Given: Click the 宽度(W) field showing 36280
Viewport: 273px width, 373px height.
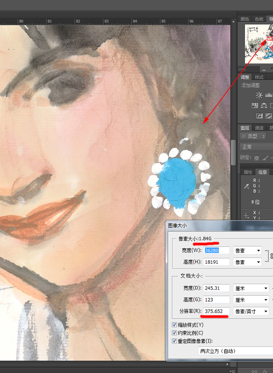Looking at the screenshot, I should 216,250.
